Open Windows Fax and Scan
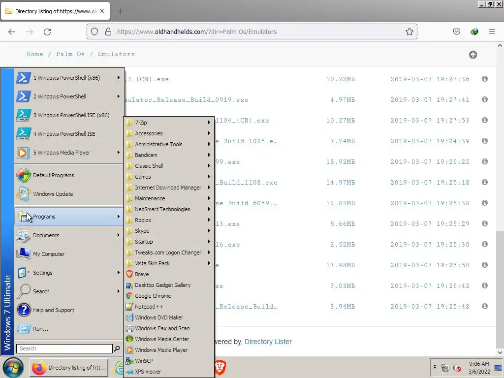The image size is (504, 378). point(169,328)
